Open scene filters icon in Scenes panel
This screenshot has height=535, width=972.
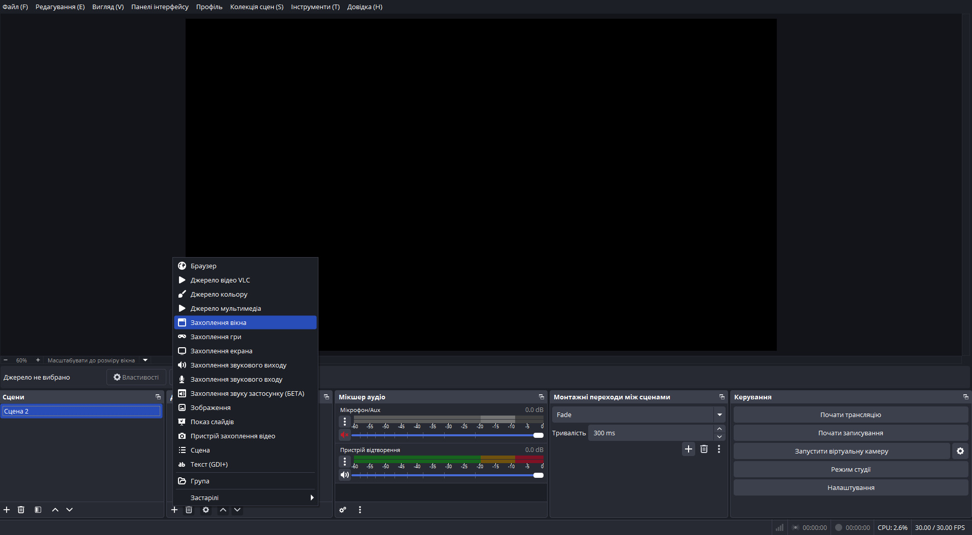[38, 510]
